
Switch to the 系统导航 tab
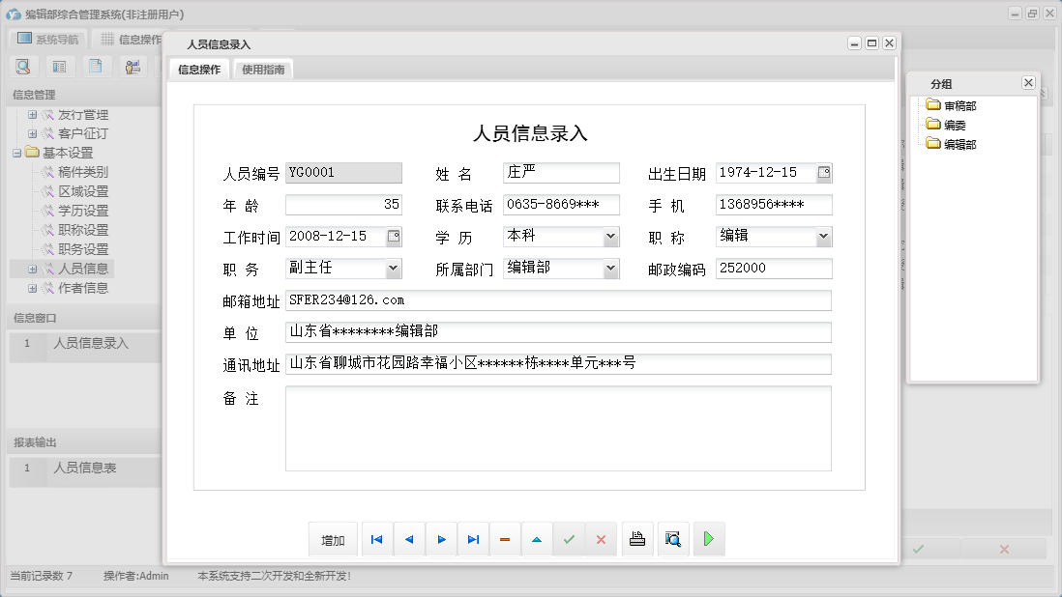(x=46, y=38)
